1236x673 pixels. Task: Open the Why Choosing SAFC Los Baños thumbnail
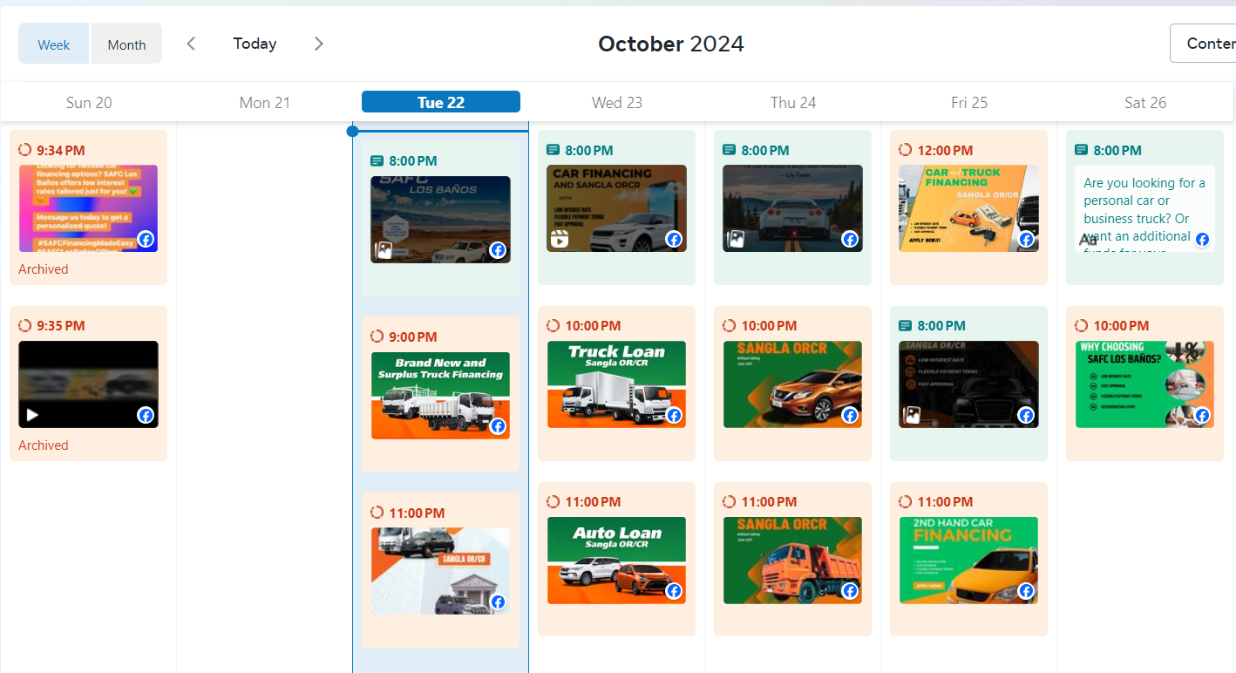click(x=1145, y=384)
